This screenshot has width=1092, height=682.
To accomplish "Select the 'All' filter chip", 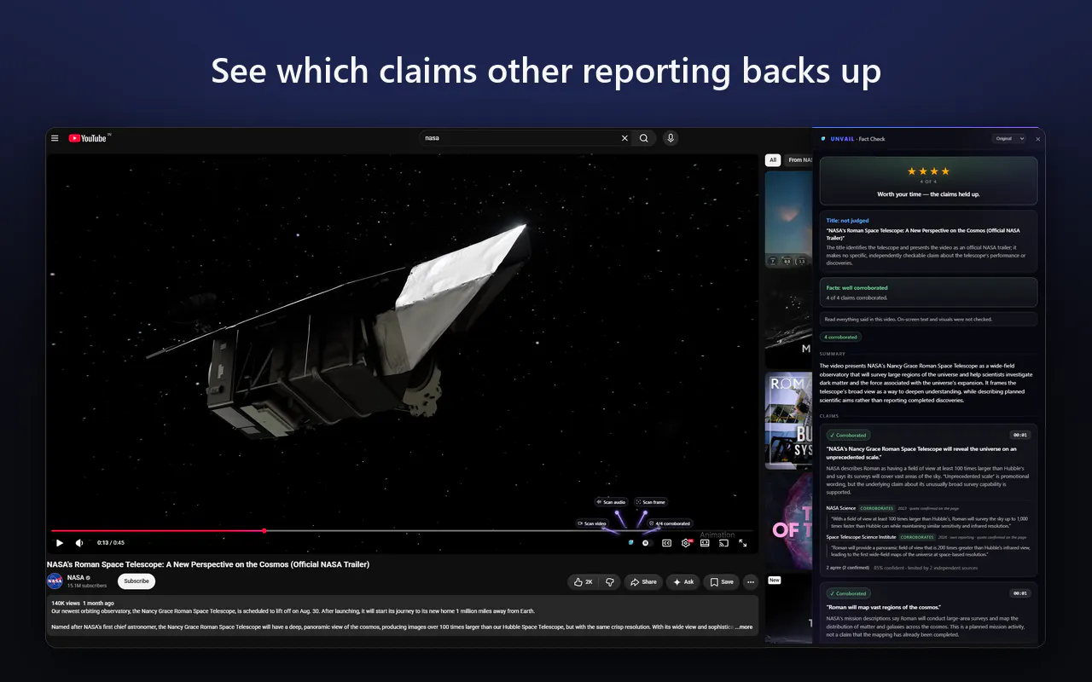I will point(773,160).
